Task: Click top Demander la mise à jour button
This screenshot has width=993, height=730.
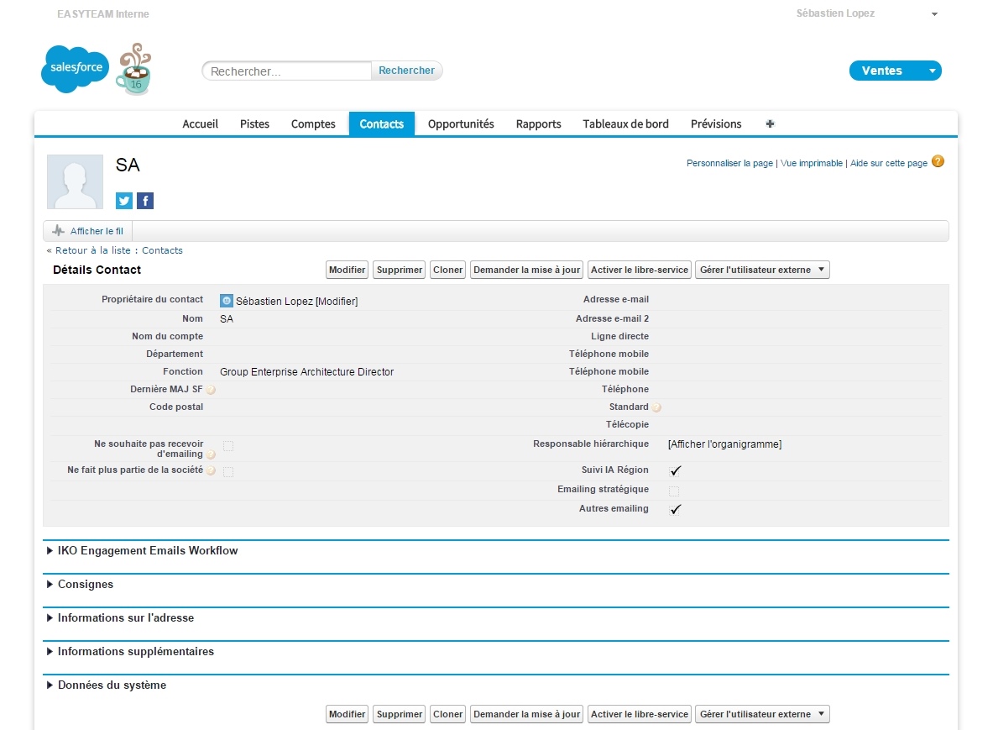Action: (x=527, y=270)
